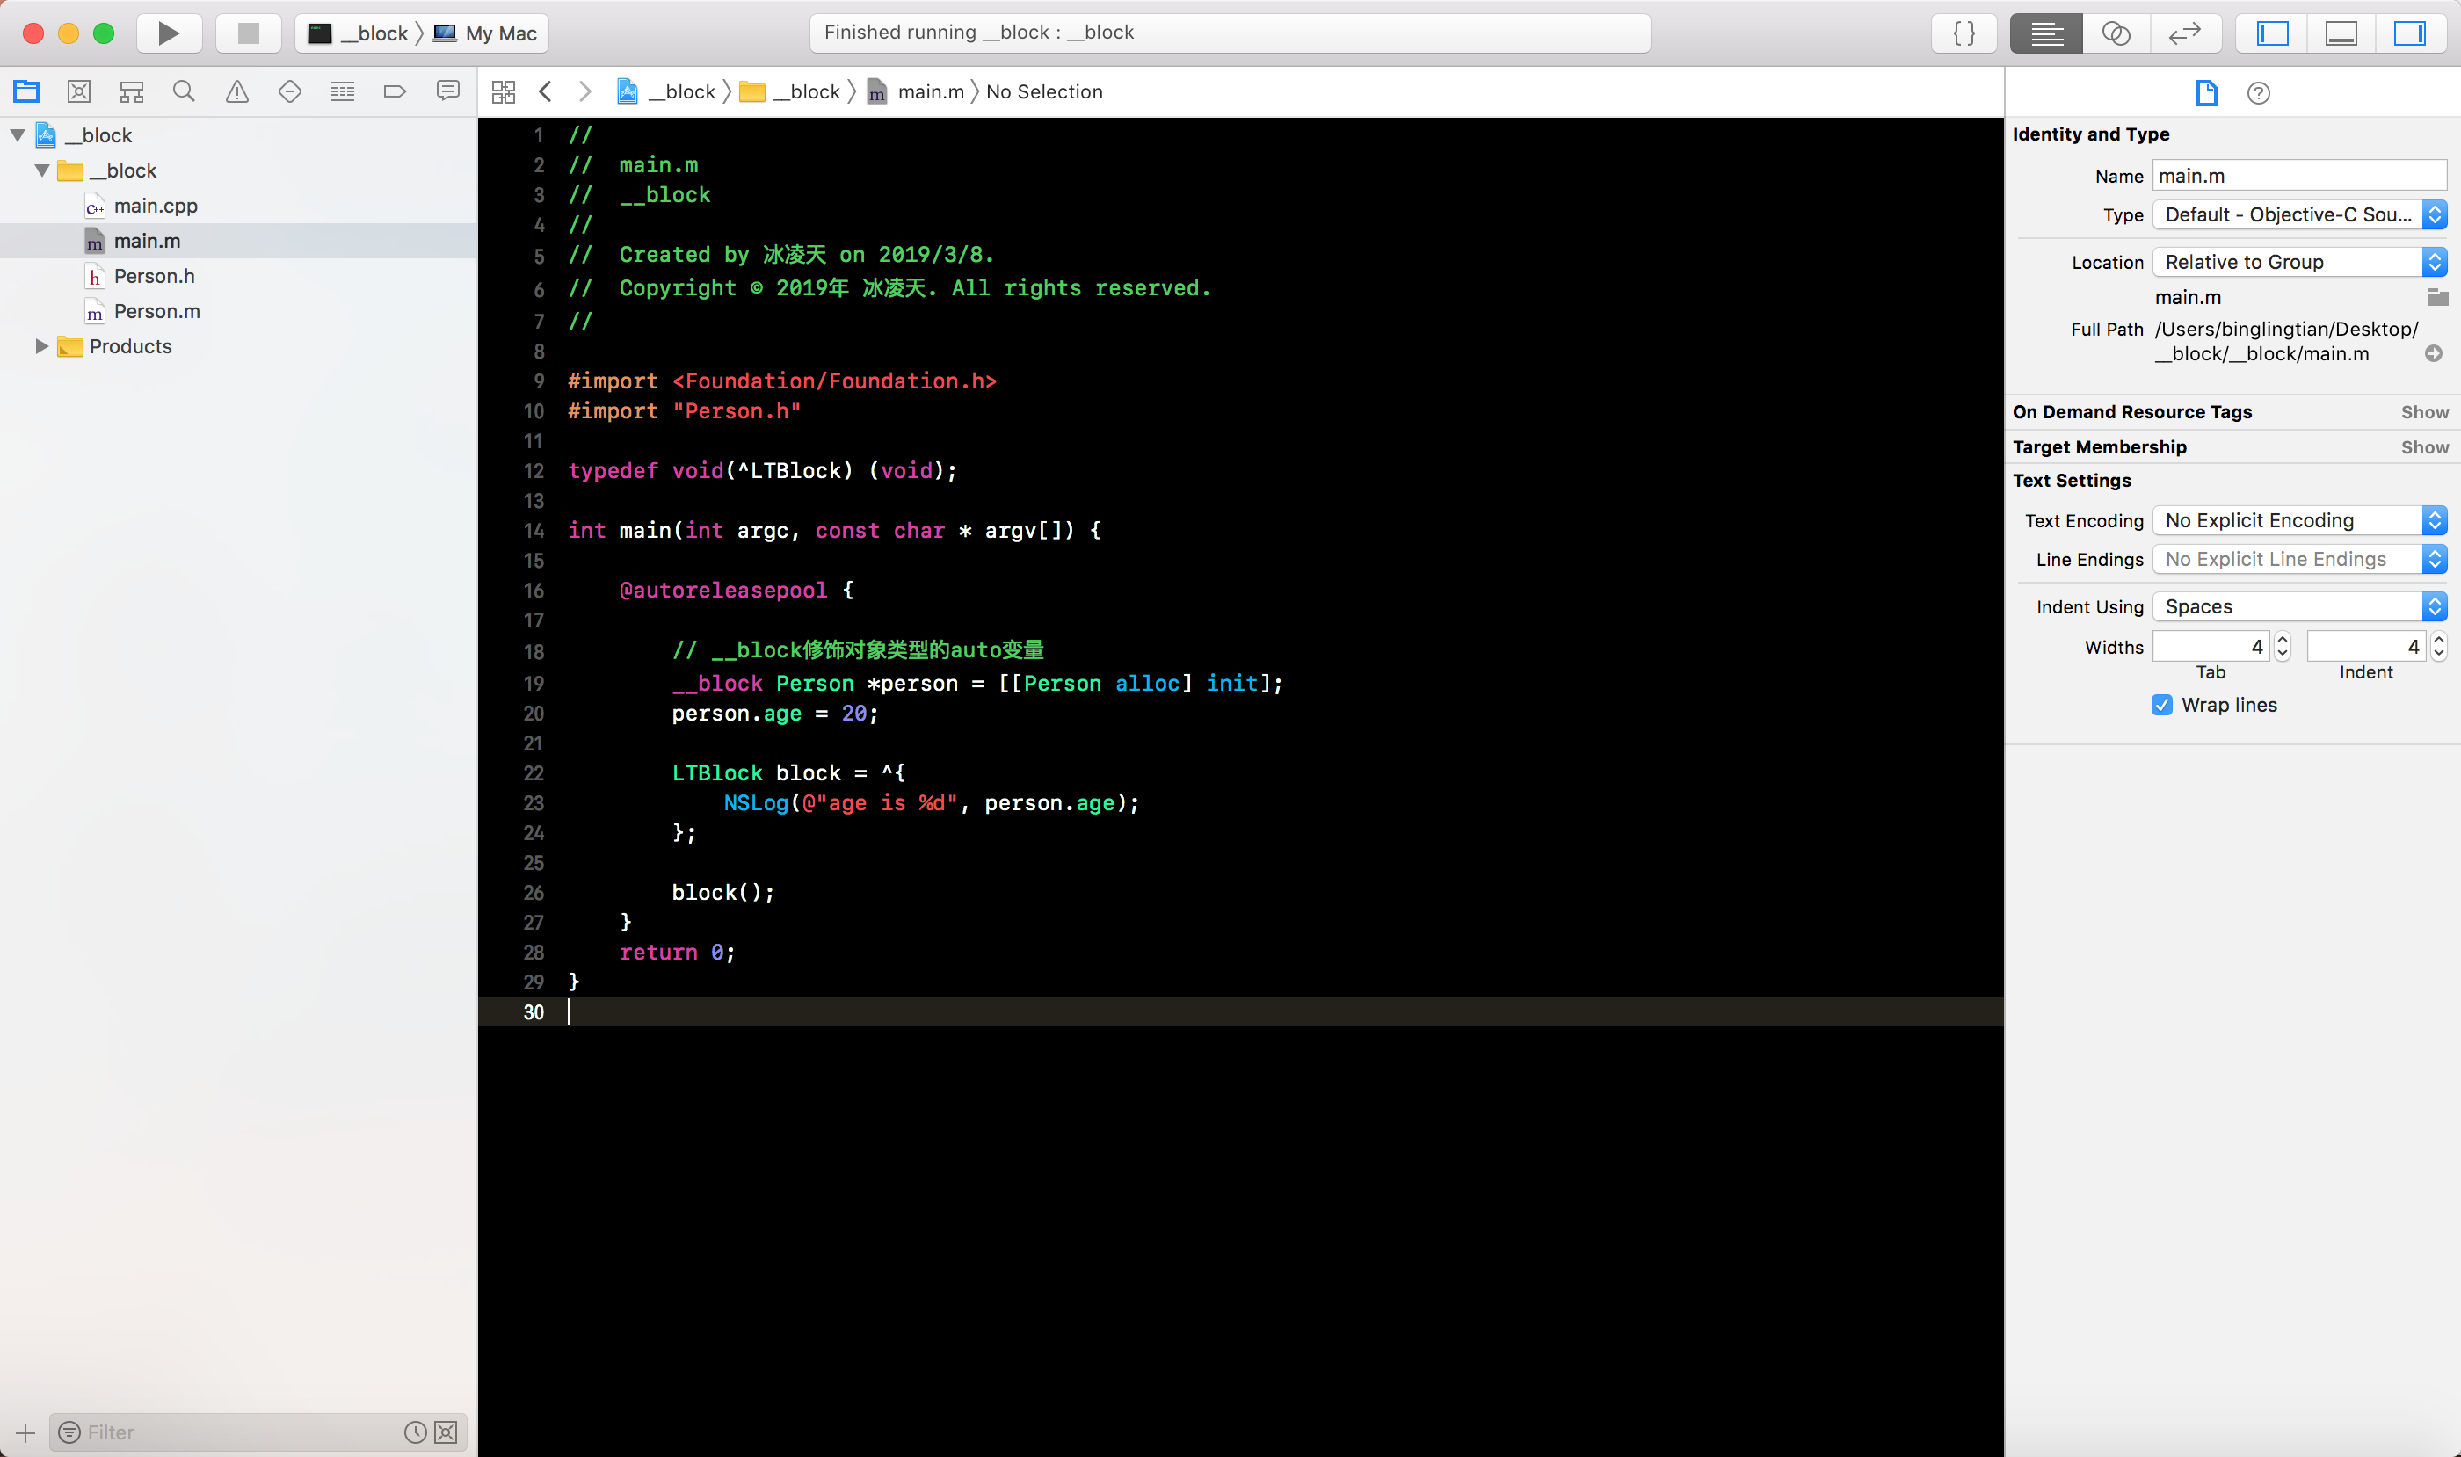Screen dimensions: 2461x1457
Task: Toggle the bottom Debug area
Action: click(2341, 33)
